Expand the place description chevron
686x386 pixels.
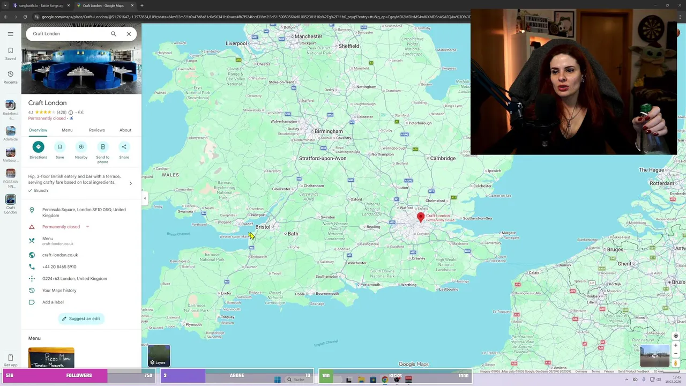[x=130, y=183]
